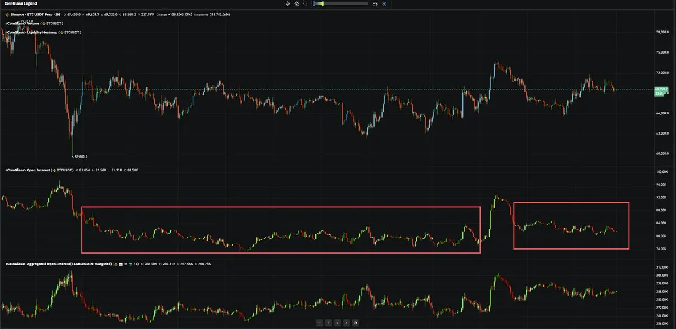This screenshot has height=329, width=676.
Task: Select the CoinGlass Liquidity Heatmap indicator legend
Action: tap(43, 32)
